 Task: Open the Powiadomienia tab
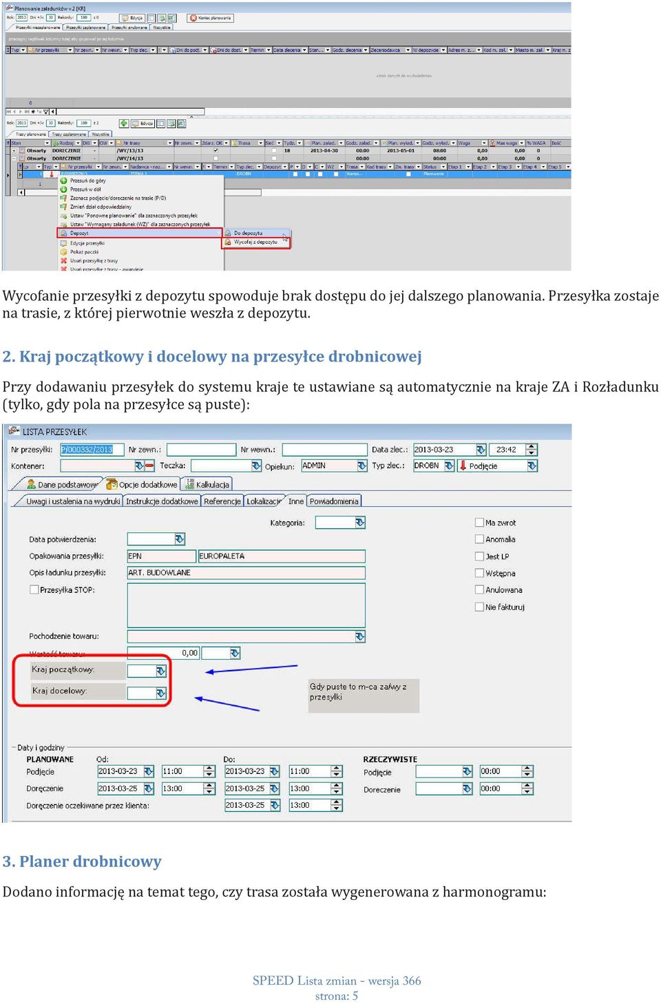[334, 501]
